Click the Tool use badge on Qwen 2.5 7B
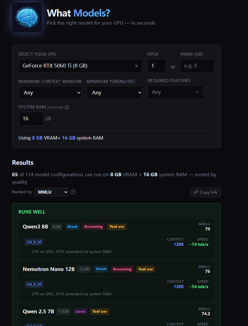This screenshot has height=326, width=248. [99, 311]
